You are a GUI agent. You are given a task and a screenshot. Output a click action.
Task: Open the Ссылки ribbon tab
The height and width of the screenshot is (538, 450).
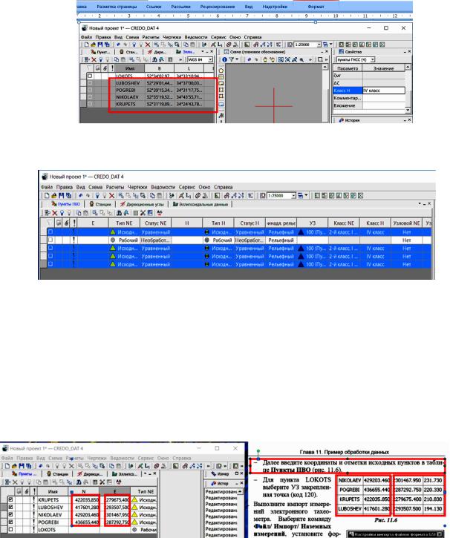pyautogui.click(x=154, y=7)
